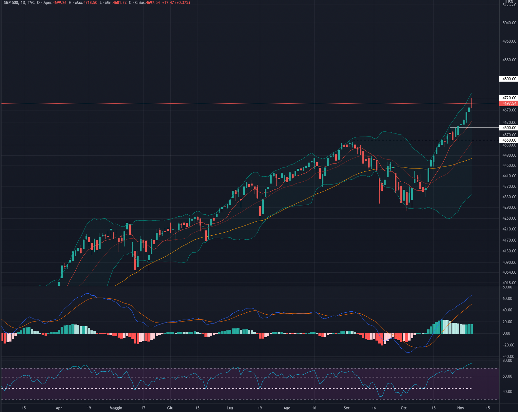The width and height of the screenshot is (518, 412).
Task: Click the +17.47 (+0.37%) change value
Action: [176, 3]
